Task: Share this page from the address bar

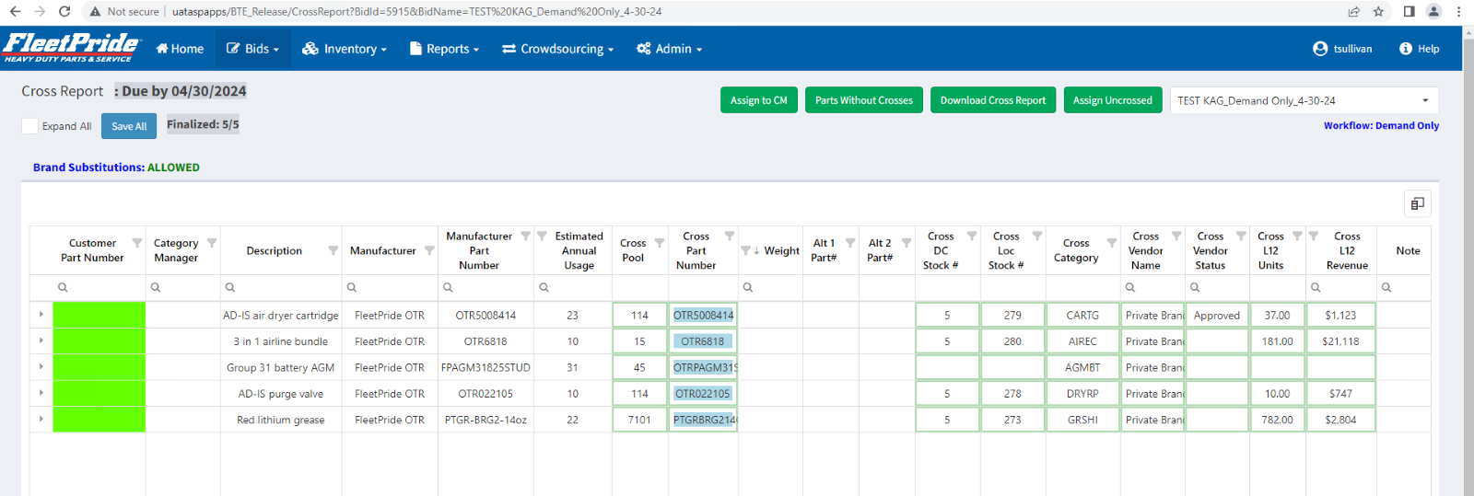Action: pyautogui.click(x=1353, y=11)
